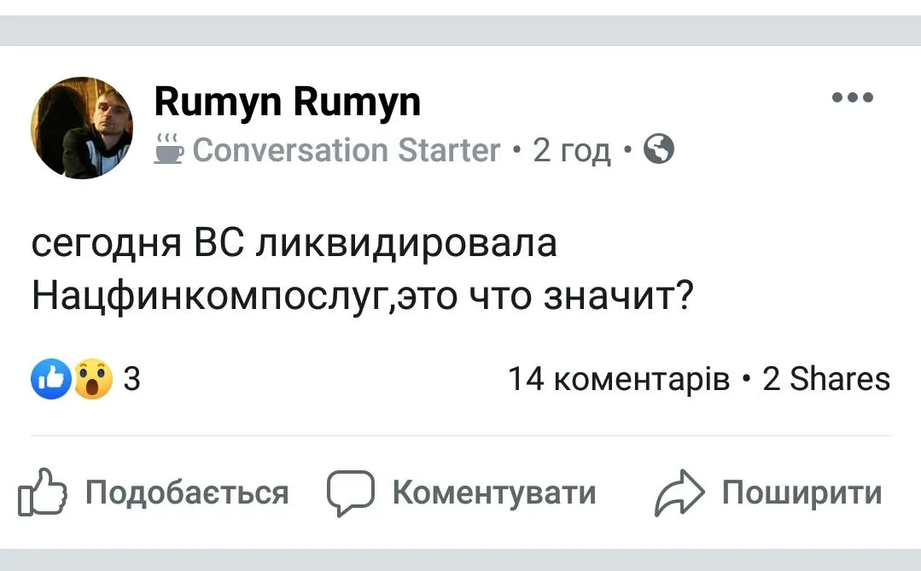921x571 pixels.
Task: Click the Поширити button label
Action: pos(802,492)
